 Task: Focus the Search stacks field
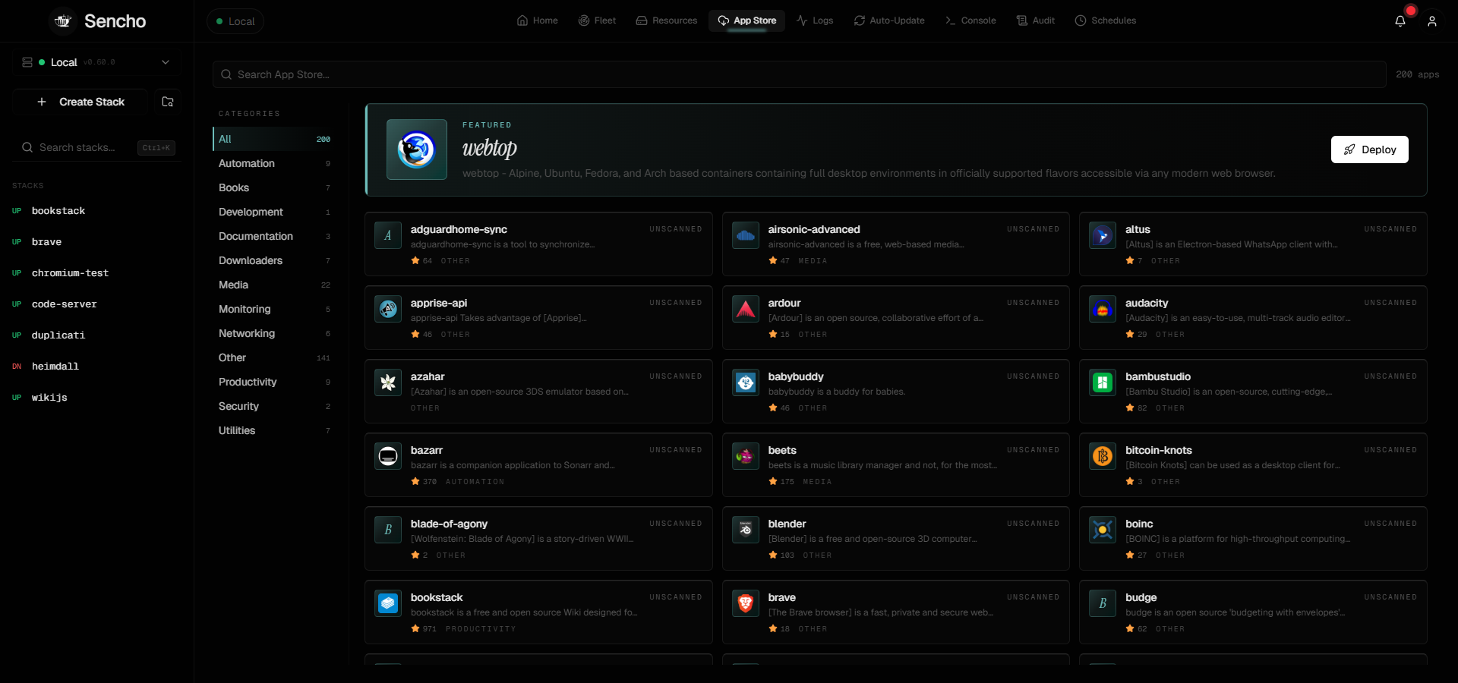pyautogui.click(x=96, y=147)
